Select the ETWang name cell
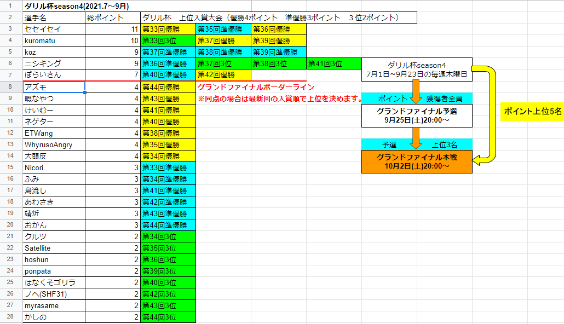Image resolution: width=564 pixels, height=324 pixels. pos(54,133)
